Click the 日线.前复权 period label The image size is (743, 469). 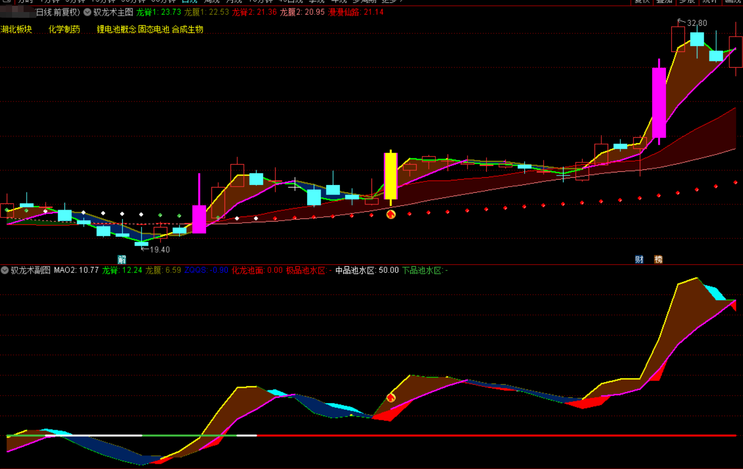(57, 12)
